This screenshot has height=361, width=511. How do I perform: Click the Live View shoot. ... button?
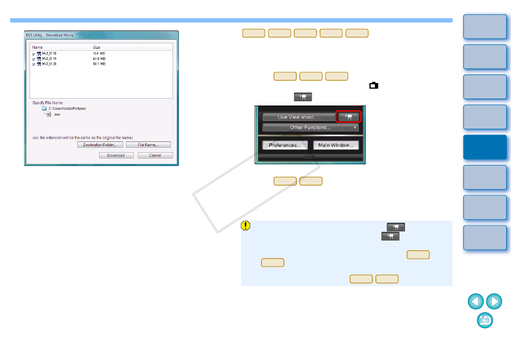[299, 117]
